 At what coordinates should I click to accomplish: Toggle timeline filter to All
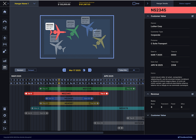tap(134, 70)
